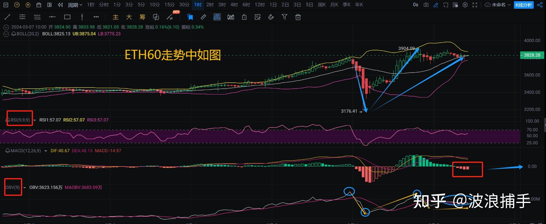
Task: Click the blue bookmark flag icon
Action: (x=190, y=17)
